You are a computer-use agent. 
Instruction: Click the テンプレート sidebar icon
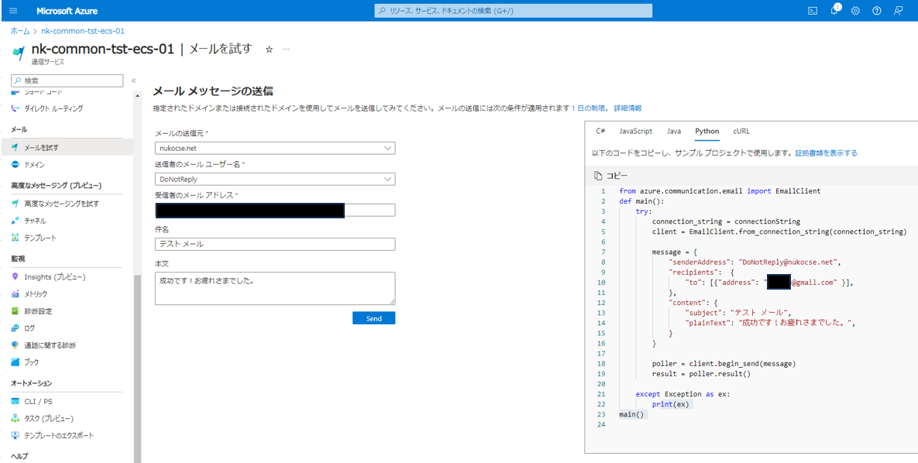tap(15, 238)
